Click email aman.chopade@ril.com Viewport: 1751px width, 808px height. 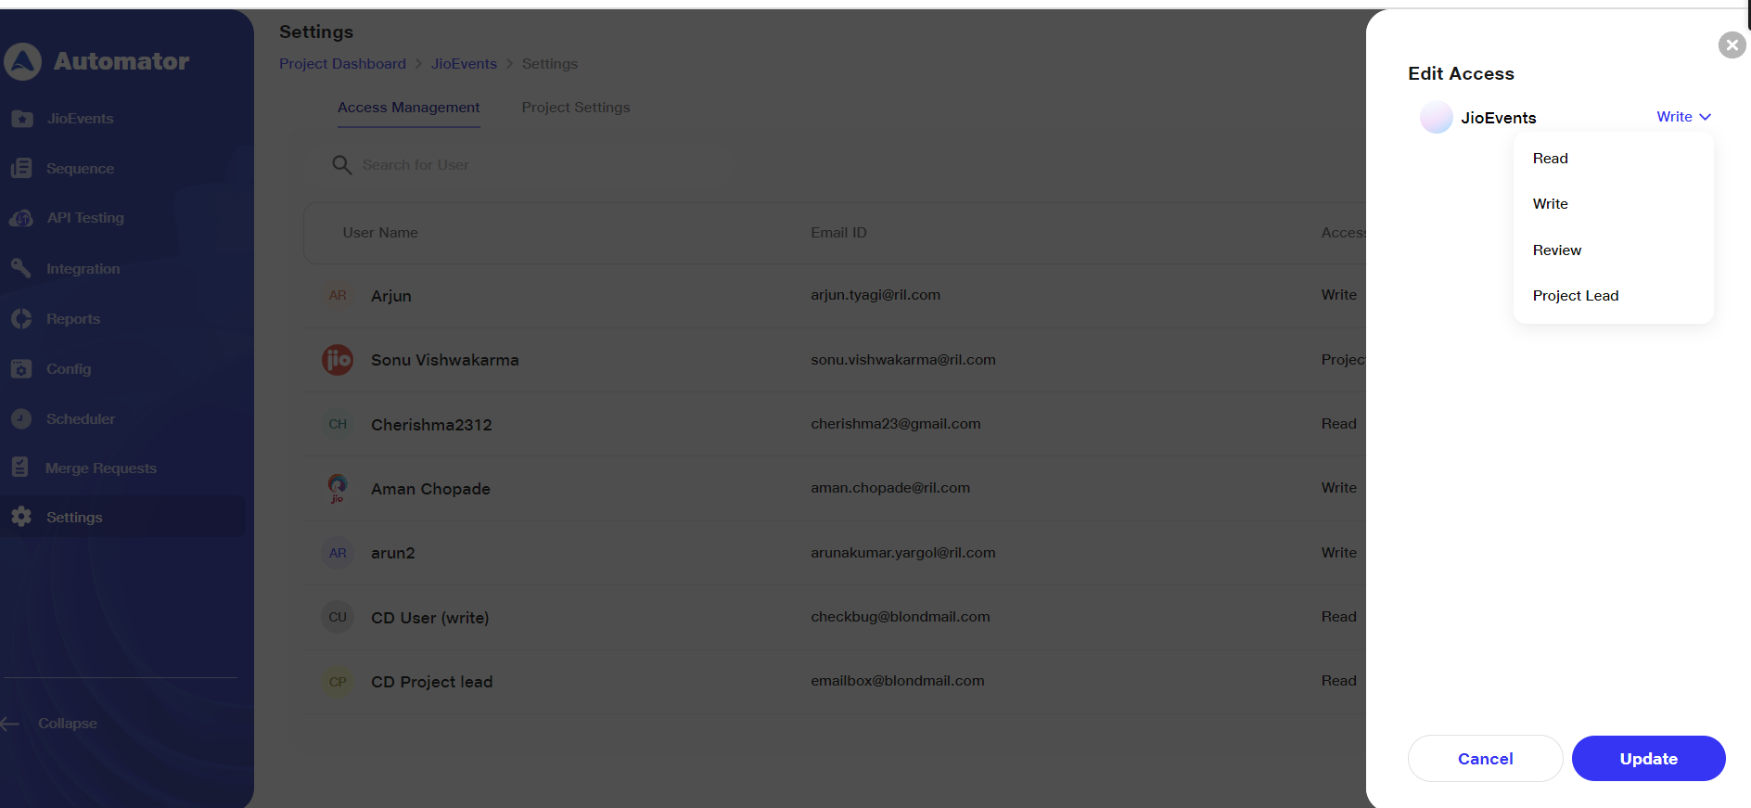point(890,488)
